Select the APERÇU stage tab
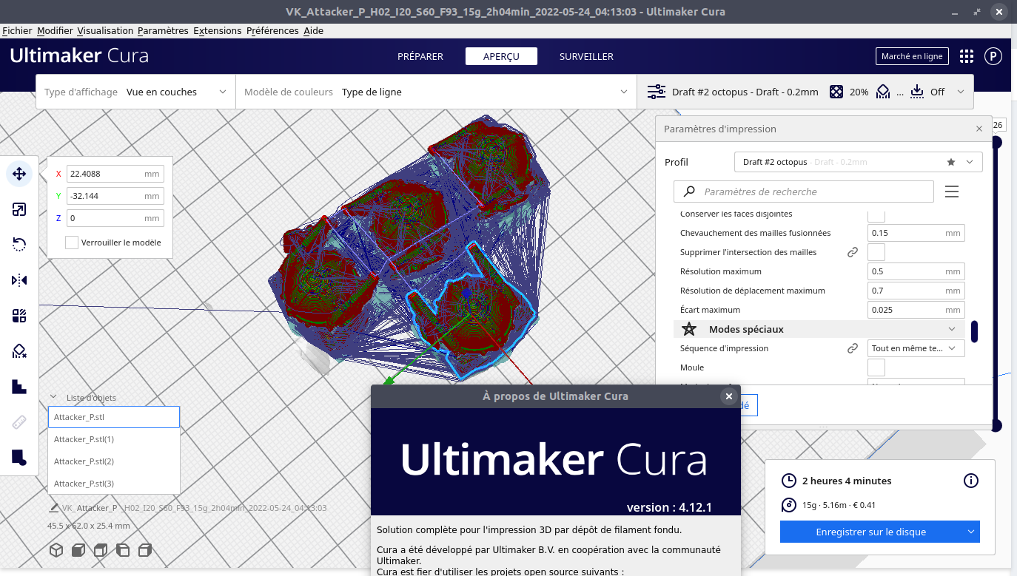 [501, 56]
